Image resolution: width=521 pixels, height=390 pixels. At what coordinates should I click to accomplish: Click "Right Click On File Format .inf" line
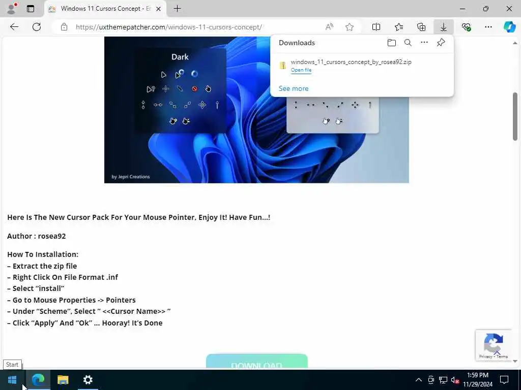63,277
